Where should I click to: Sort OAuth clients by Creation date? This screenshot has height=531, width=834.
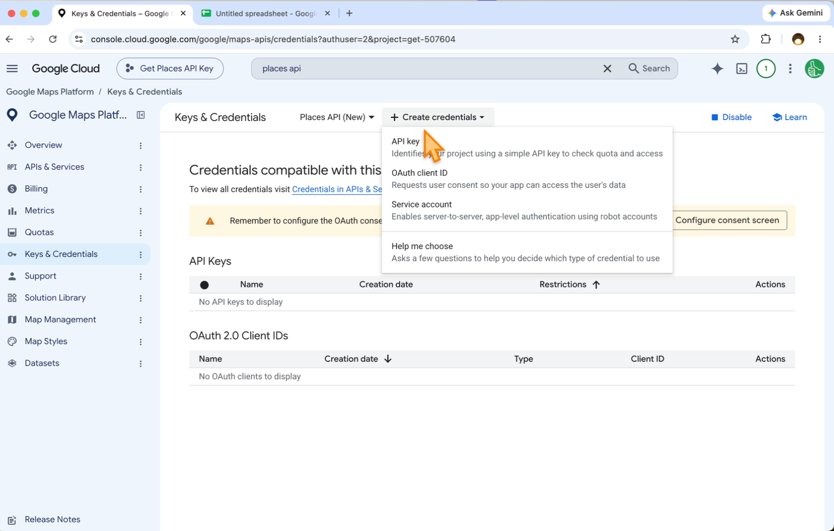click(358, 359)
